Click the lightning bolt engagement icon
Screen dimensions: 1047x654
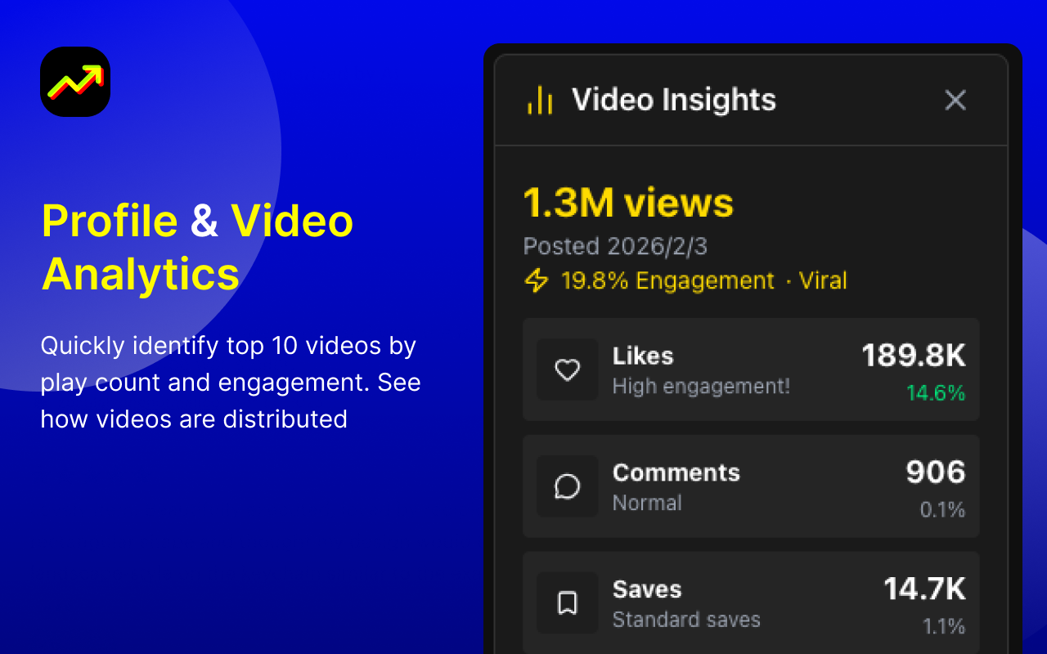click(x=536, y=281)
